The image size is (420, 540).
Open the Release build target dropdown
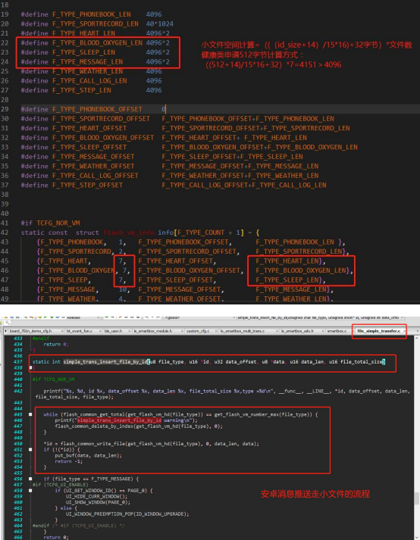point(83,317)
